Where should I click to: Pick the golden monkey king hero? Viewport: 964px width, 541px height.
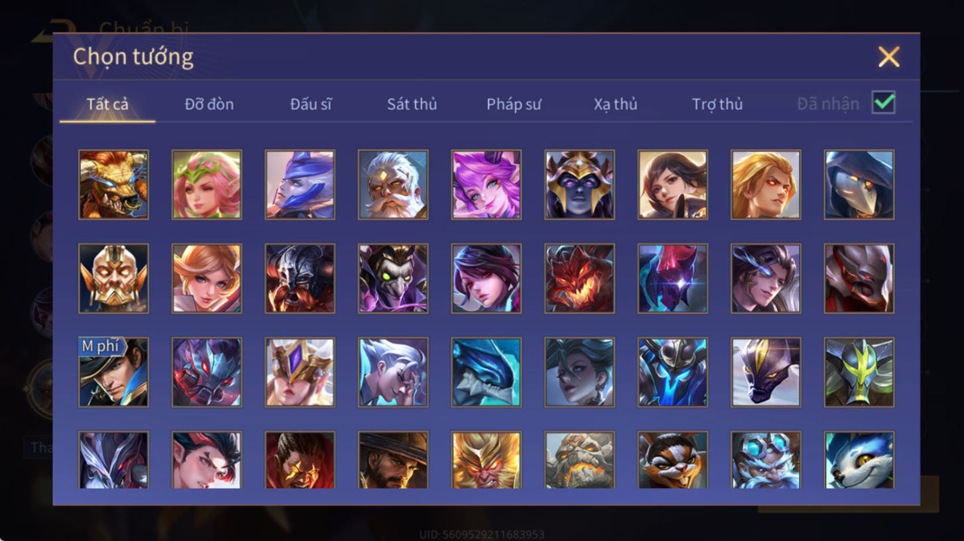[x=486, y=460]
